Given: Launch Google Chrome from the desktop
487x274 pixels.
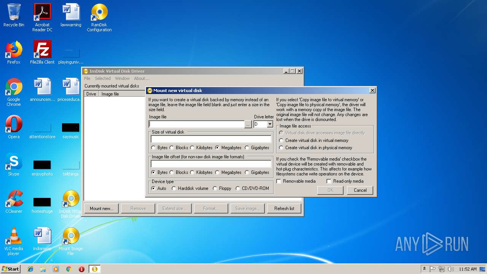Looking at the screenshot, I should (x=14, y=92).
